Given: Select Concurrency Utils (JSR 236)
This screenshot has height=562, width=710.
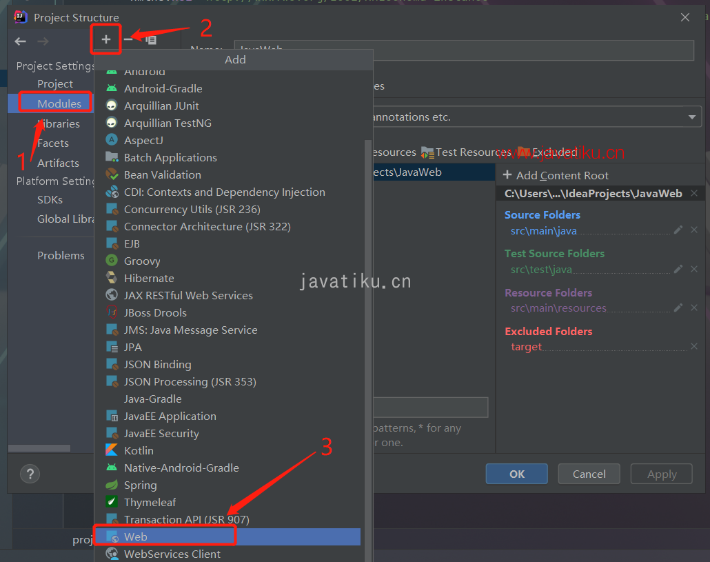Looking at the screenshot, I should click(227, 209).
